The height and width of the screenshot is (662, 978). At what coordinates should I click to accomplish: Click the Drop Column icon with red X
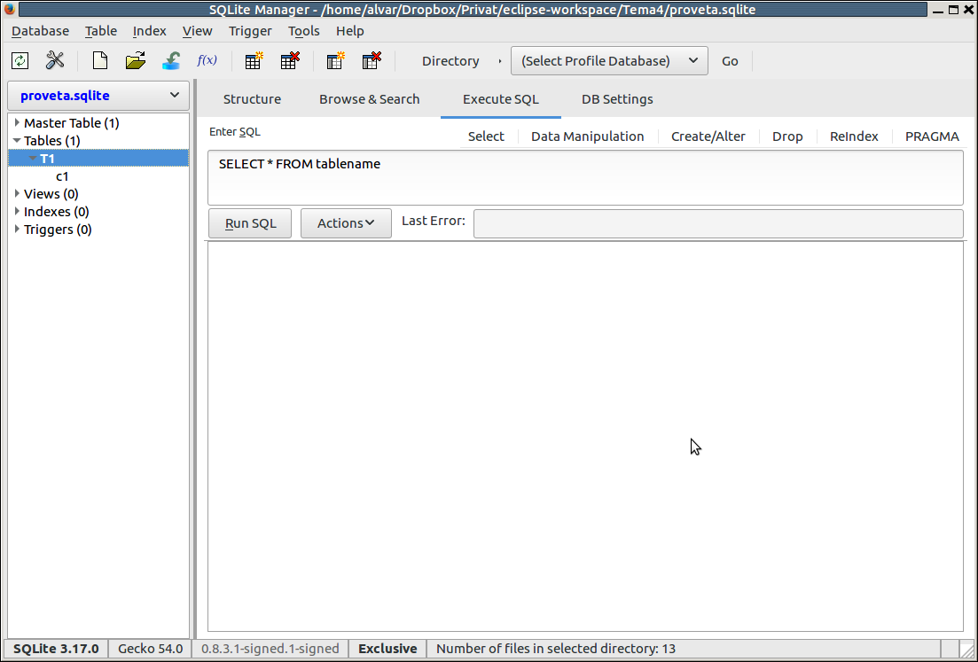pyautogui.click(x=372, y=61)
